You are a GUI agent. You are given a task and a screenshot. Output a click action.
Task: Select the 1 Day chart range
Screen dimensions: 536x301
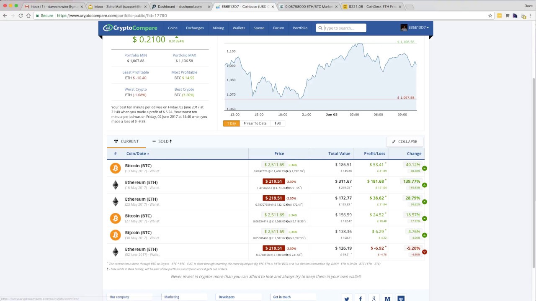click(231, 123)
